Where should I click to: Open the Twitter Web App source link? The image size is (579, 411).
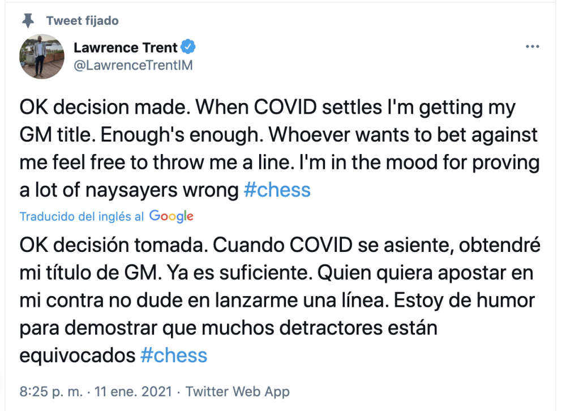click(x=238, y=391)
